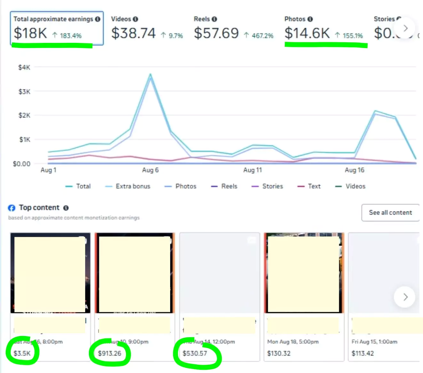Screen dimensions: 423x373
Task: Hide the Photos line in legend
Action: pos(181,186)
